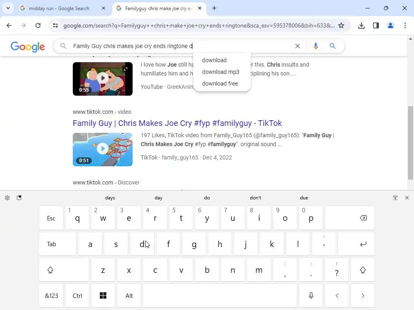Bookmark this page with the star

tap(341, 25)
